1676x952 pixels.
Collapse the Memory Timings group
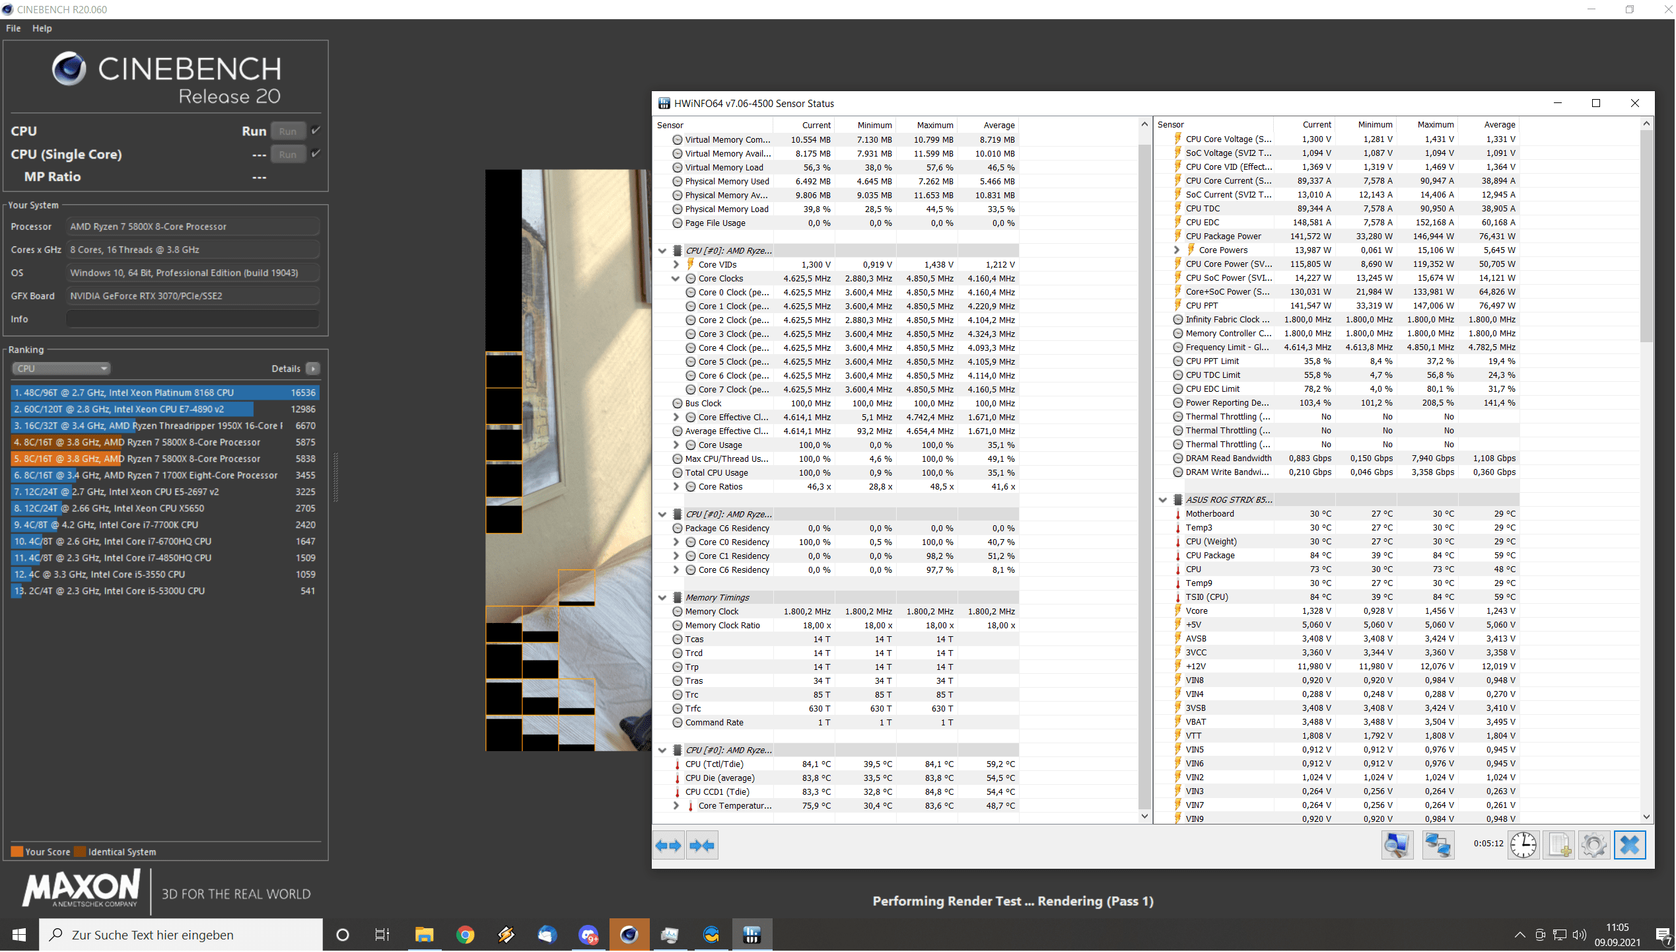662,598
